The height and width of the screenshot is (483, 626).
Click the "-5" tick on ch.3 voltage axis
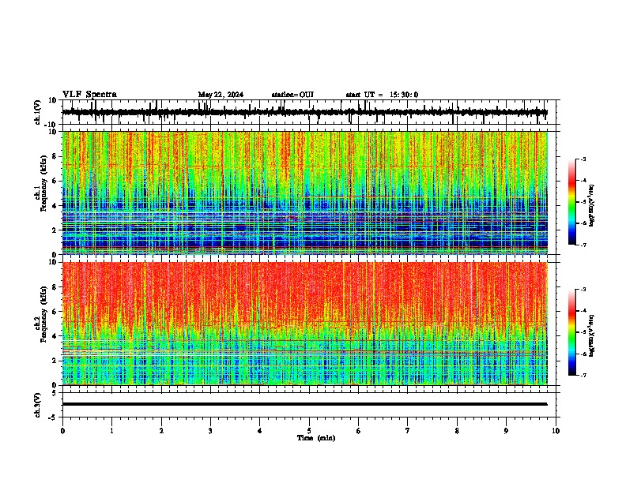(54, 417)
